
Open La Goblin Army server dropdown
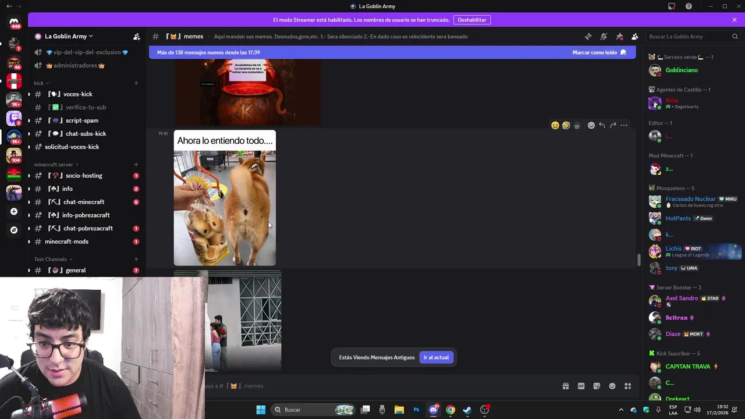(69, 36)
